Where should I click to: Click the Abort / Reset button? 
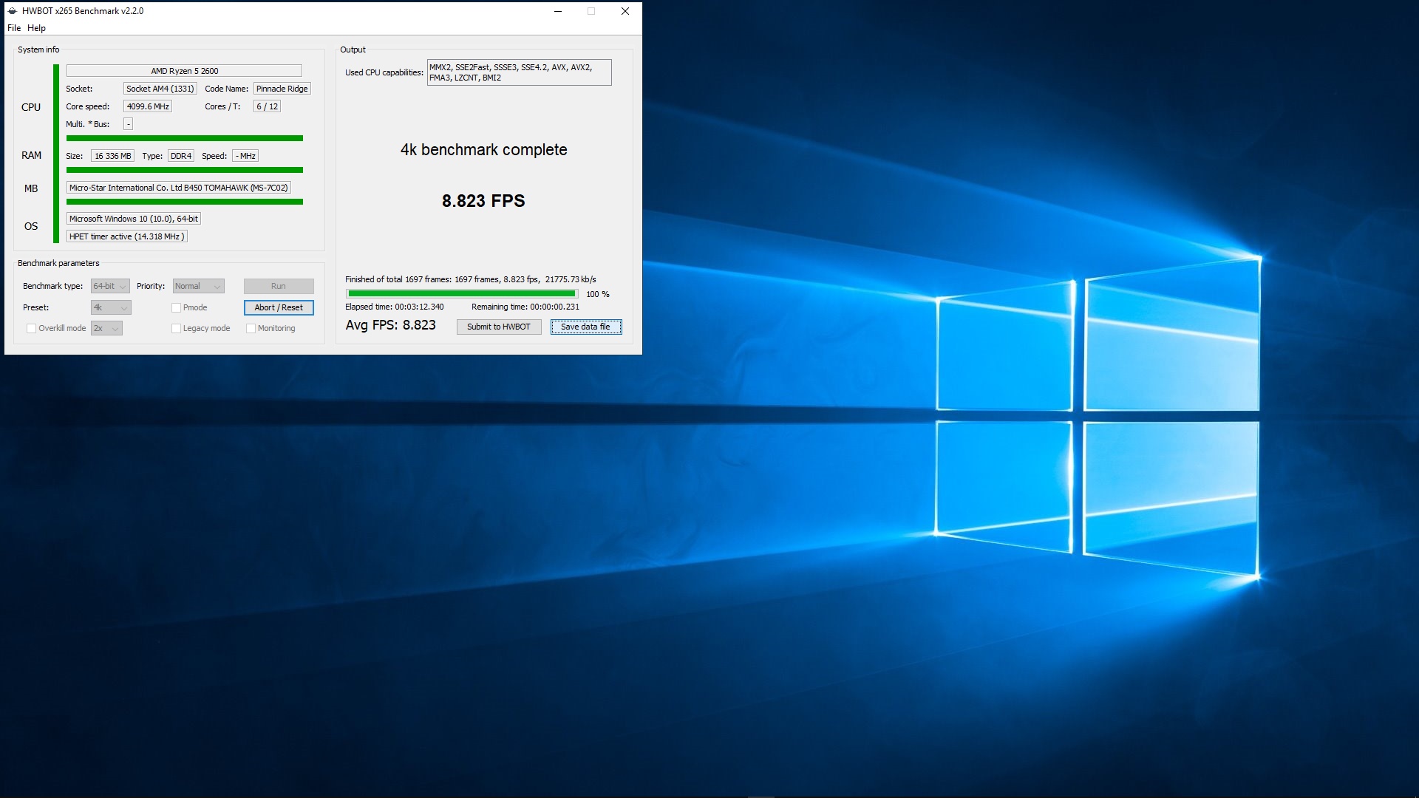pyautogui.click(x=279, y=307)
